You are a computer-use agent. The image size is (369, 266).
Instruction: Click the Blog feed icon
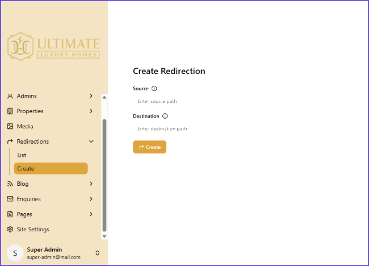coord(10,184)
